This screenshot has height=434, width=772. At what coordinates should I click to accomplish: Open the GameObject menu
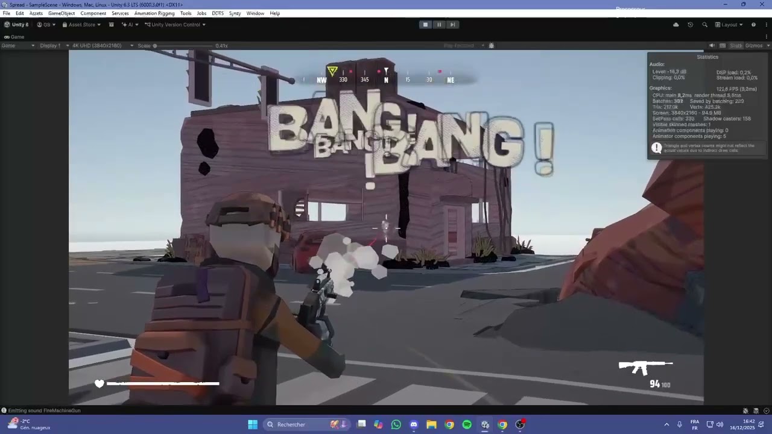(x=62, y=13)
